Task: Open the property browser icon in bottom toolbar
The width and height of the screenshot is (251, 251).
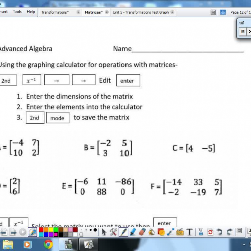Action: pos(239,231)
